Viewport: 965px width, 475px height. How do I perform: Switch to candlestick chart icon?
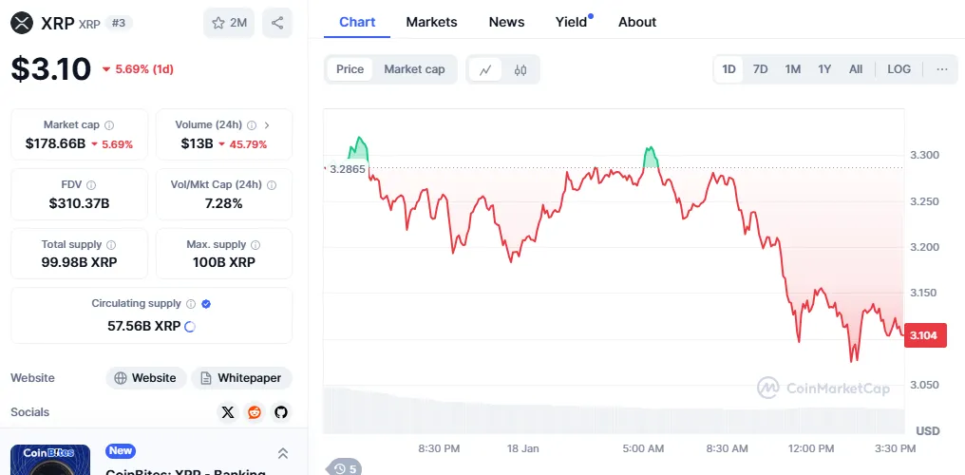[520, 69]
